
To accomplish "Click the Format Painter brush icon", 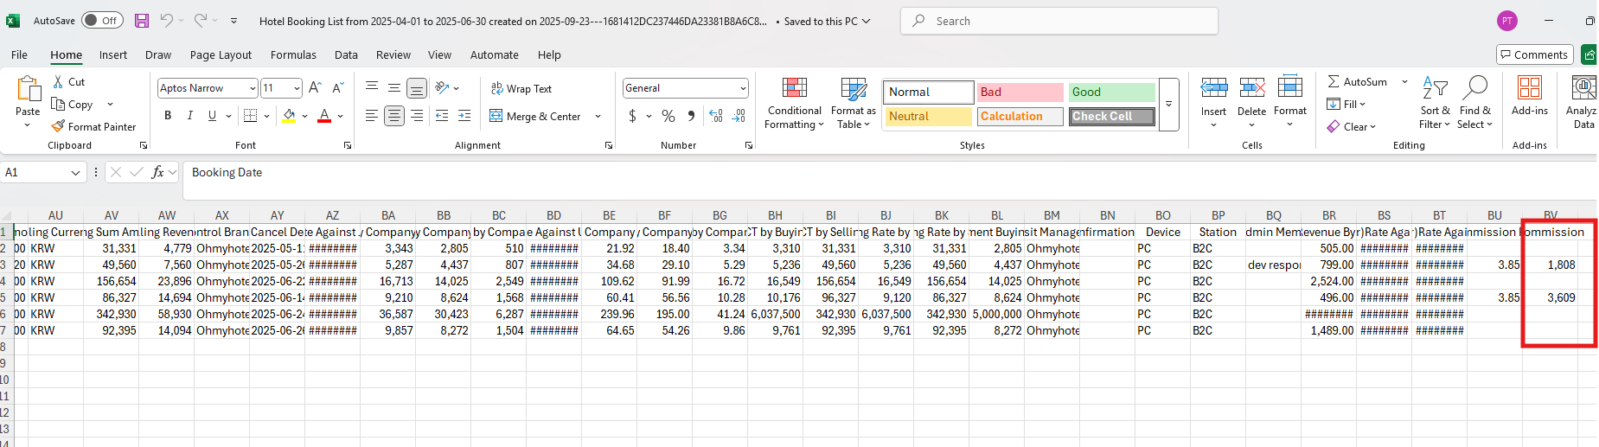I will click(x=58, y=126).
